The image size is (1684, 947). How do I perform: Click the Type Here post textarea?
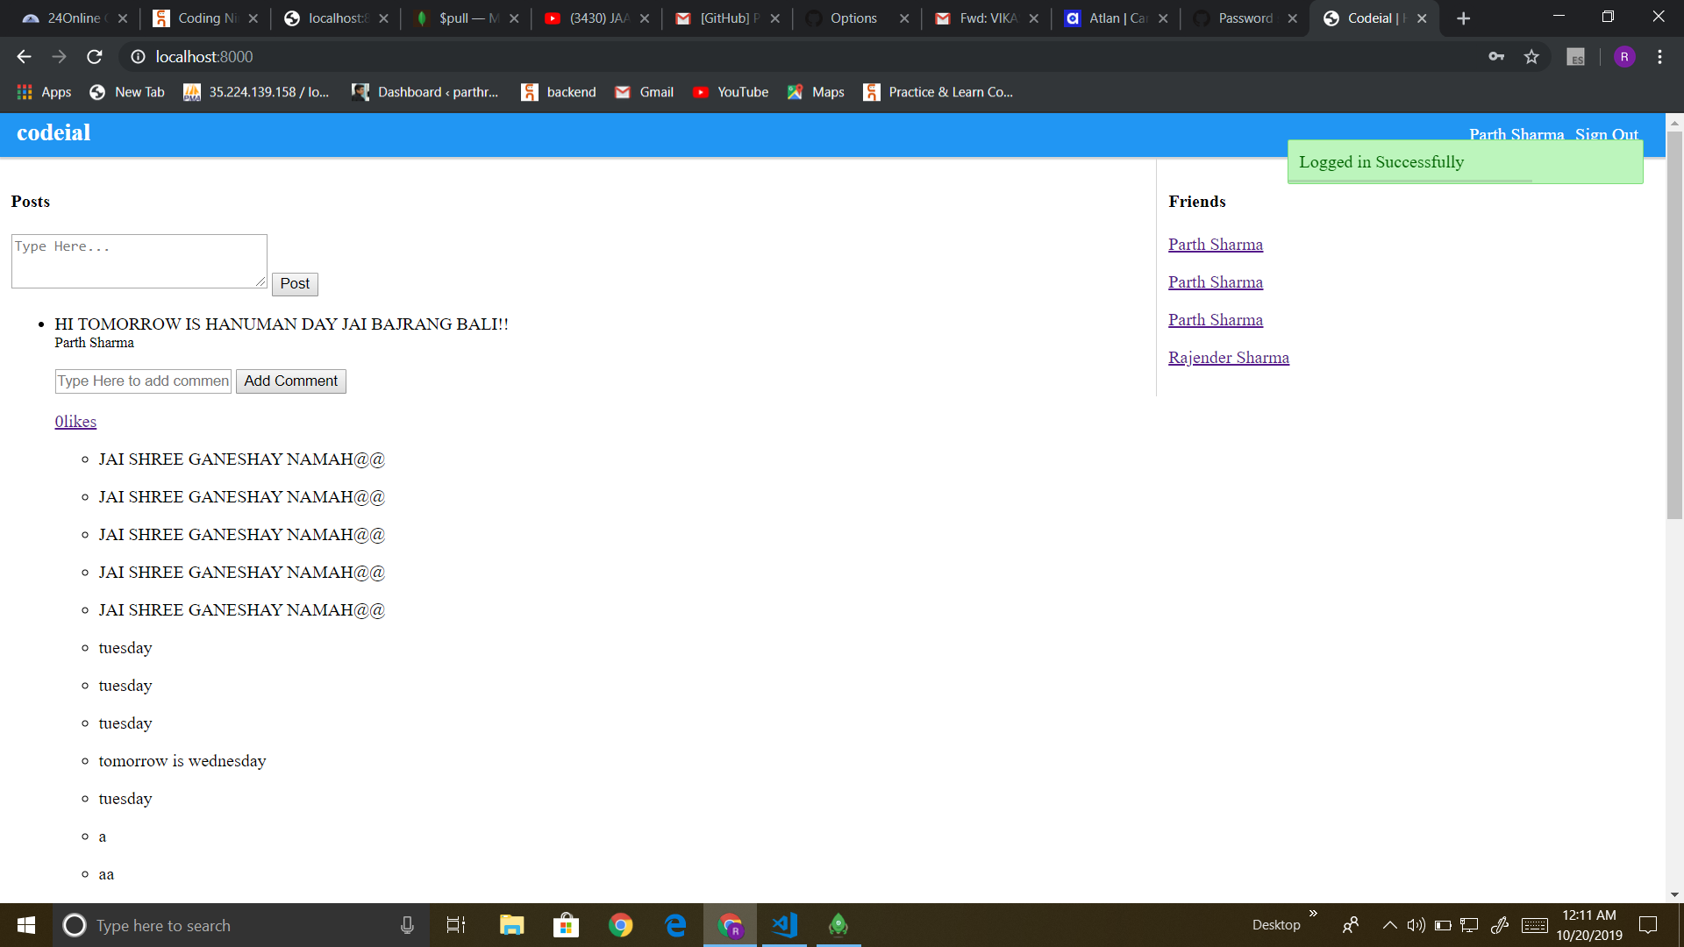coord(139,260)
